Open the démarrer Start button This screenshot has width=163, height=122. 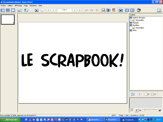coord(11,120)
